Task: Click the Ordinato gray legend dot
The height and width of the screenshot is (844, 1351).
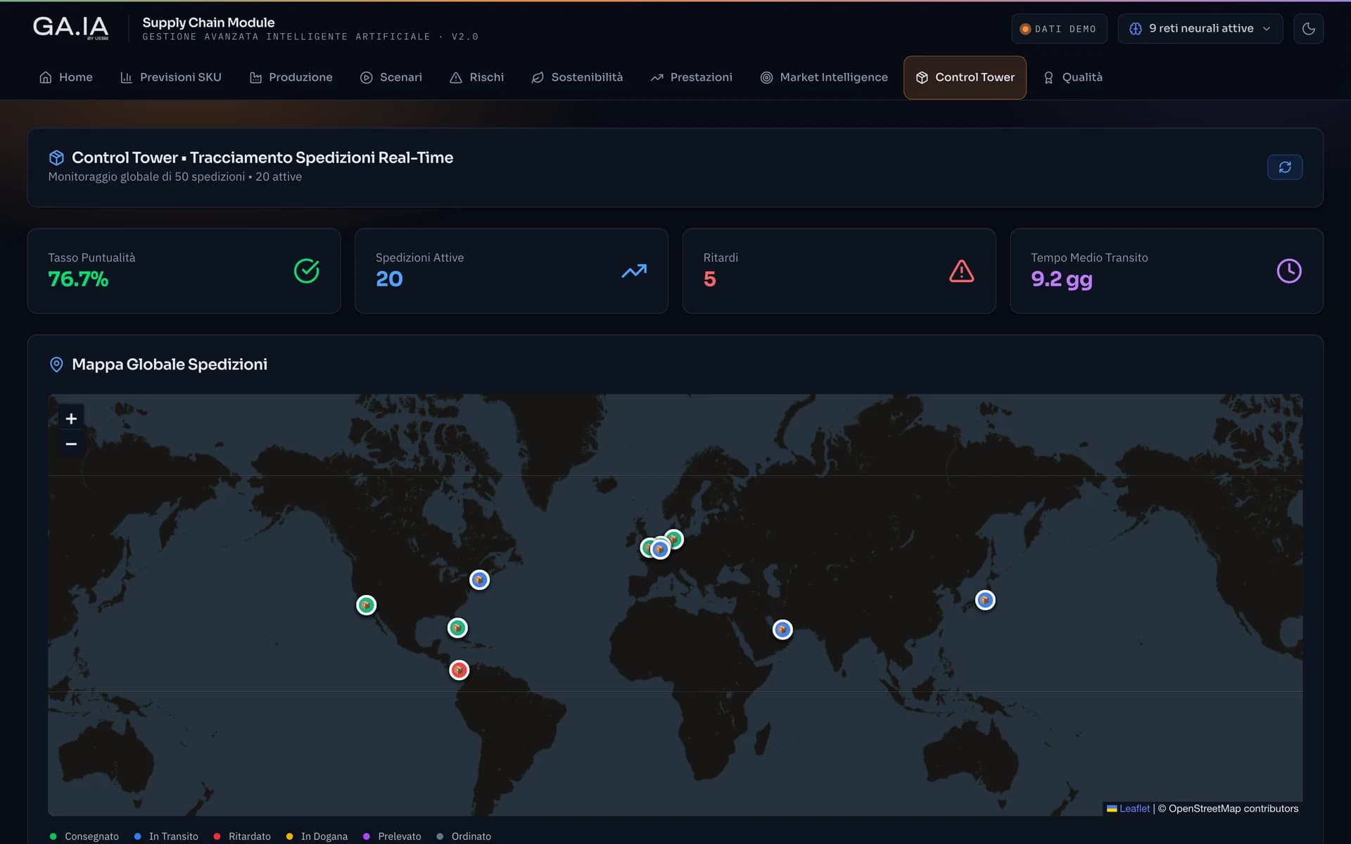Action: 440,836
